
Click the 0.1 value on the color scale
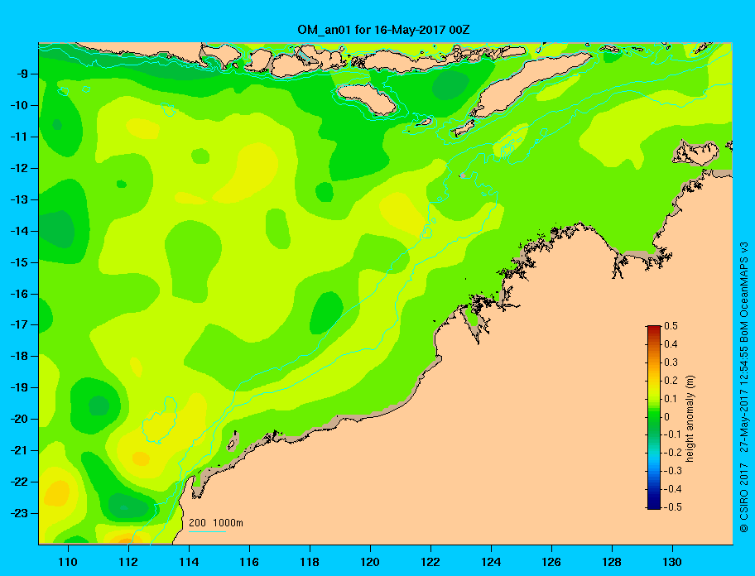click(x=671, y=398)
